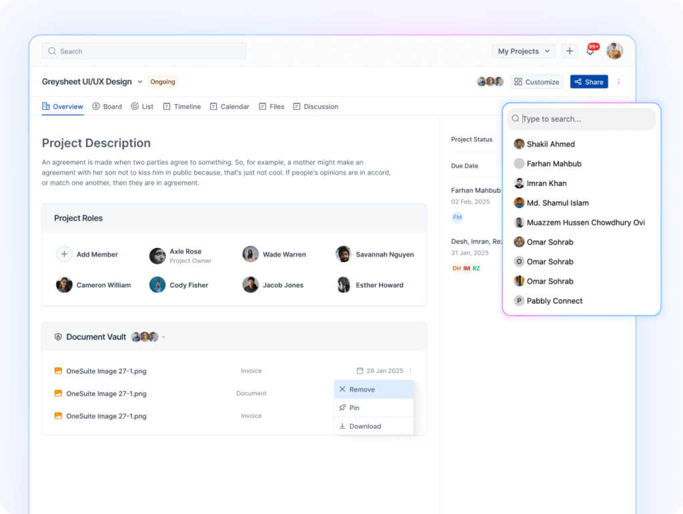Click the RZ initials badge
Viewport: 683px width, 514px height.
click(x=476, y=268)
